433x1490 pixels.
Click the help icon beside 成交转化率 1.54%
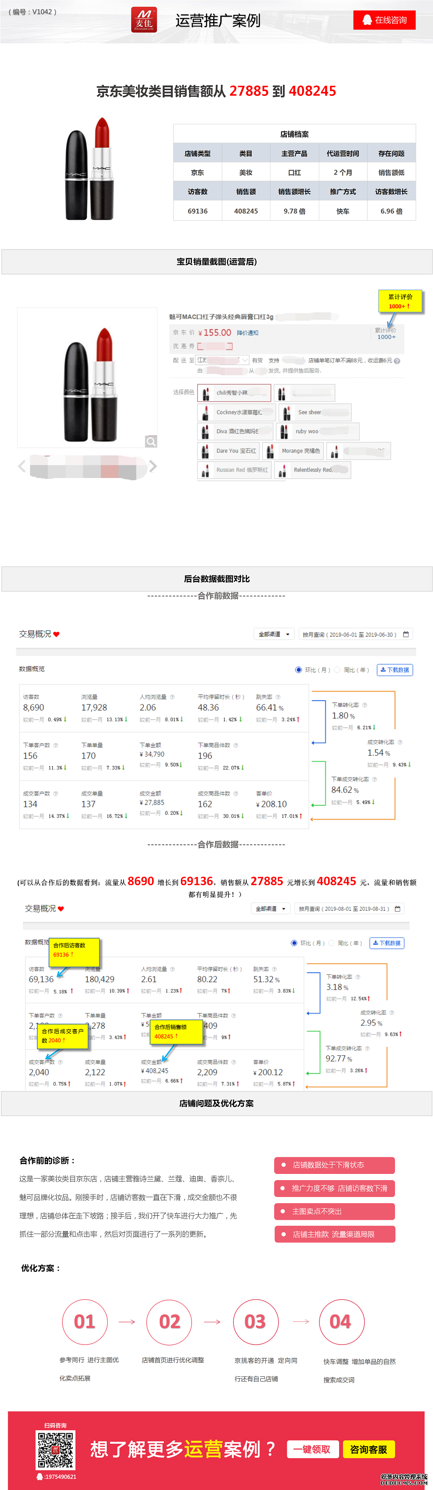tap(399, 742)
